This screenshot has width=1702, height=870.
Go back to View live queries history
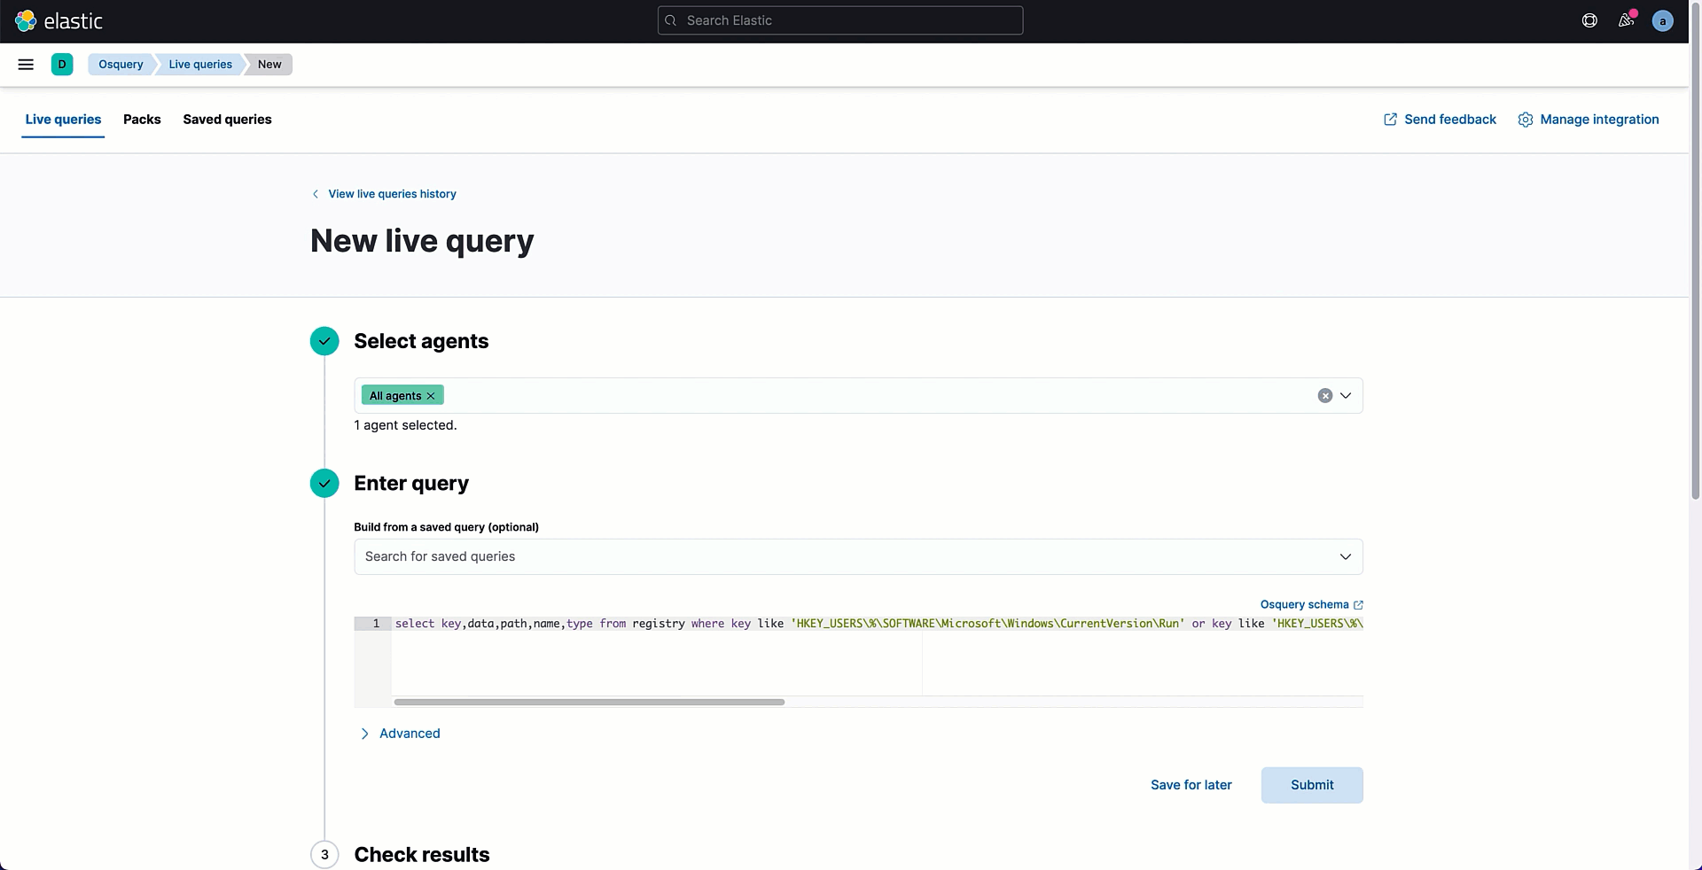(384, 194)
